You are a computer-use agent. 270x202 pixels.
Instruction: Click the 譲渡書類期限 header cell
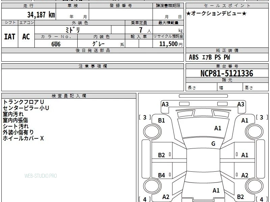[x=168, y=6]
